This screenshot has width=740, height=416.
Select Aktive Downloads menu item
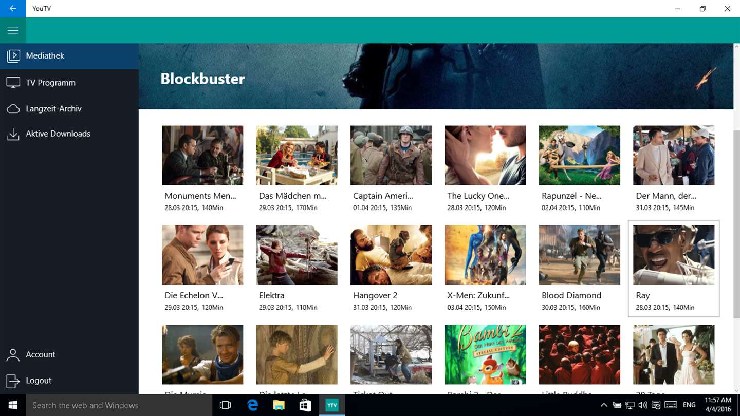[69, 134]
